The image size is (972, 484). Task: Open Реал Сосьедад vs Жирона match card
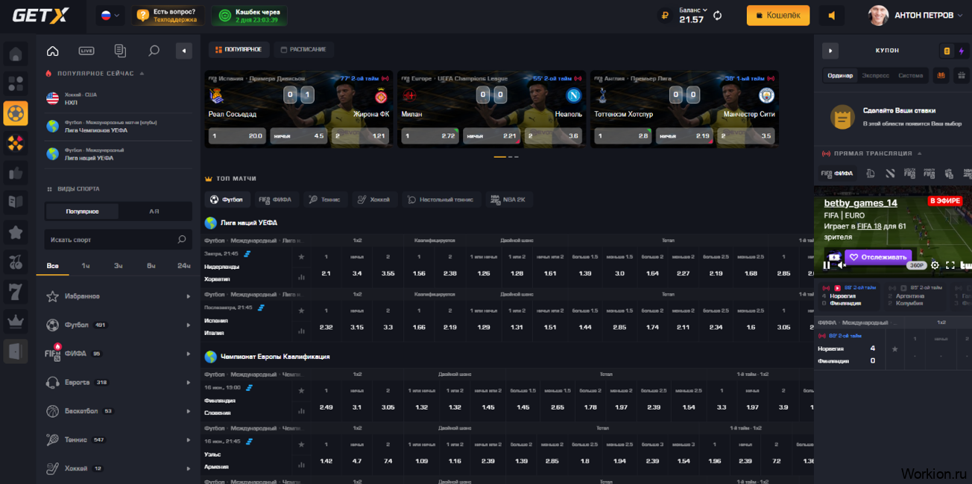[298, 109]
